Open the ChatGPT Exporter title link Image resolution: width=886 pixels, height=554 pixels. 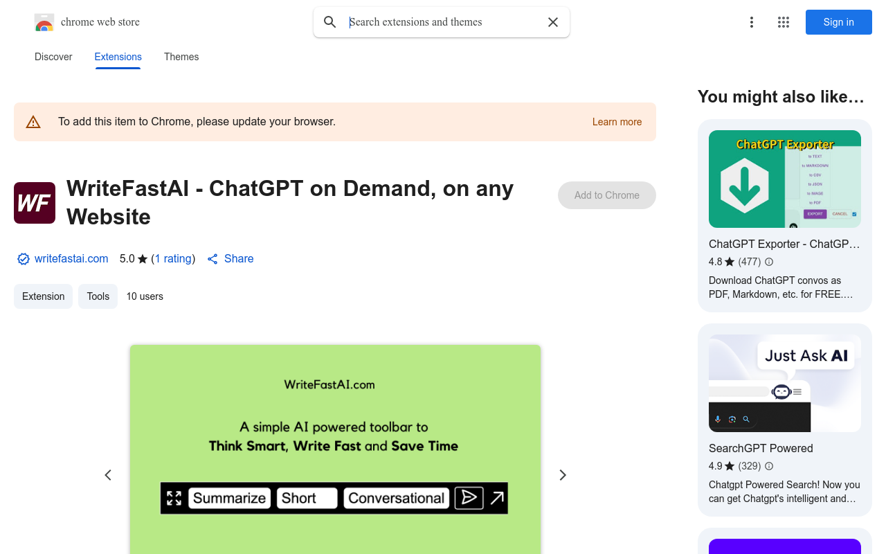click(784, 244)
